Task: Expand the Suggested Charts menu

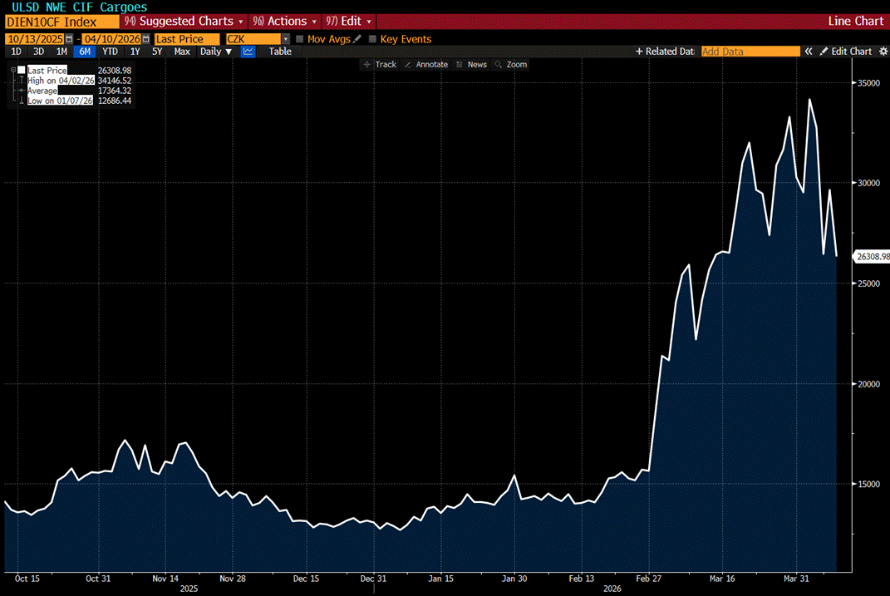Action: pos(184,21)
